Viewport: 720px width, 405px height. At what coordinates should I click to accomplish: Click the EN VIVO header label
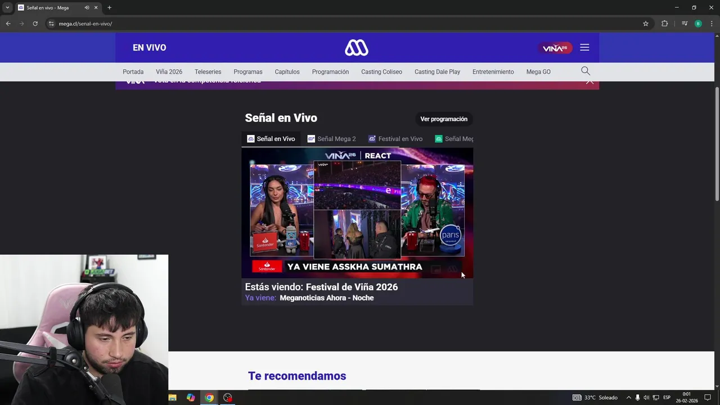coord(149,48)
